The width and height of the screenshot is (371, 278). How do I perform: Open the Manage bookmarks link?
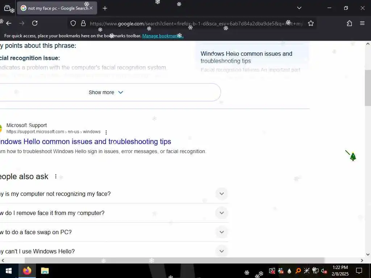click(x=163, y=36)
